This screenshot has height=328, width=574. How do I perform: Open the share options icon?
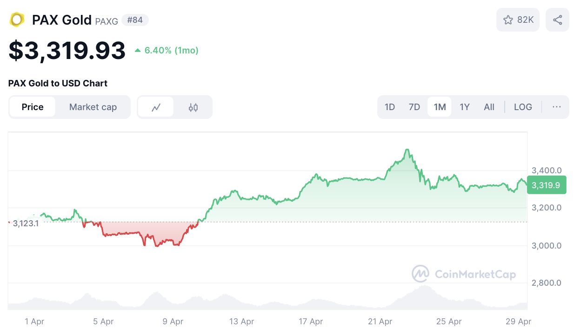click(x=557, y=20)
